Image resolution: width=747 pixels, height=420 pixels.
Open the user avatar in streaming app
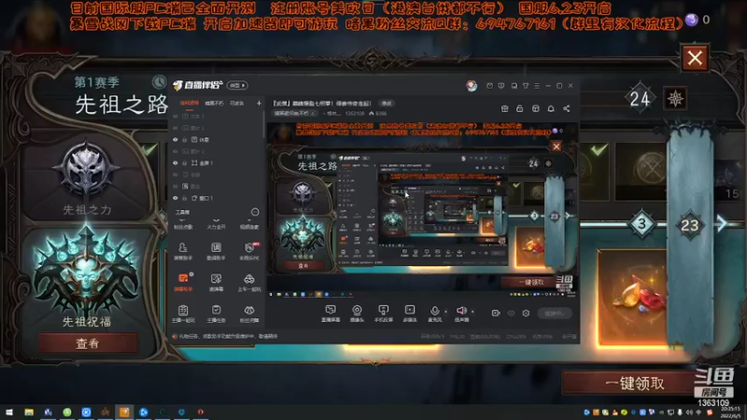[x=472, y=86]
